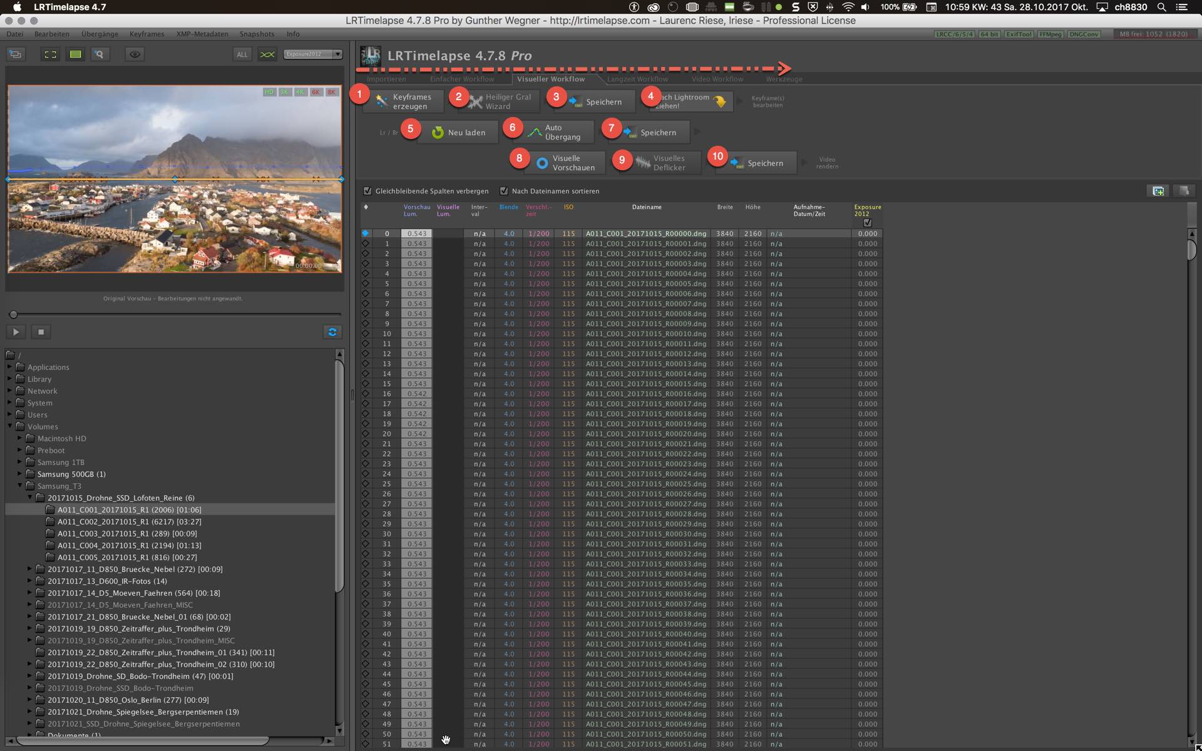Toggle Gleichbleibende Spalten verbergen checkbox
This screenshot has width=1202, height=751.
[367, 191]
